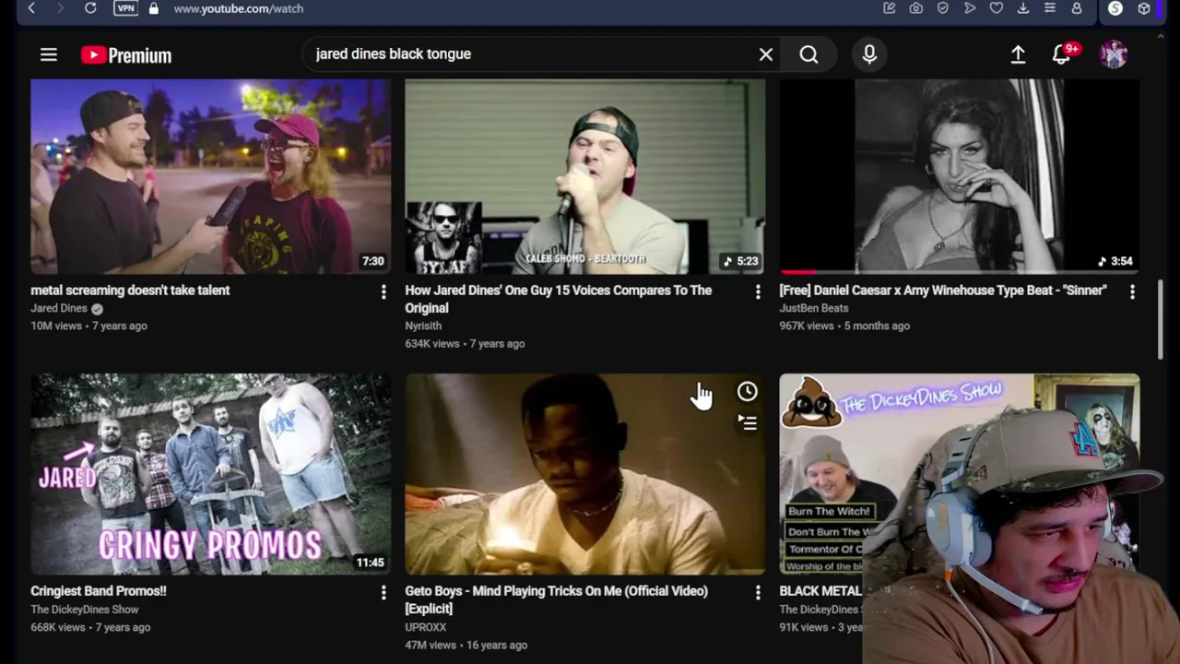Reload the YouTube page

point(90,8)
